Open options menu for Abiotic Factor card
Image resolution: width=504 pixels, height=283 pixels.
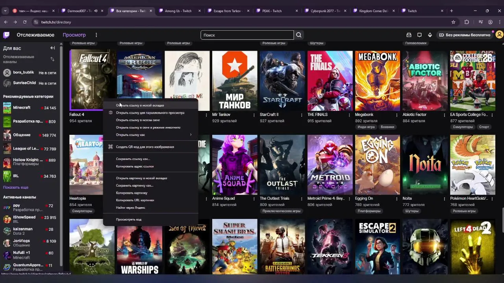(445, 115)
